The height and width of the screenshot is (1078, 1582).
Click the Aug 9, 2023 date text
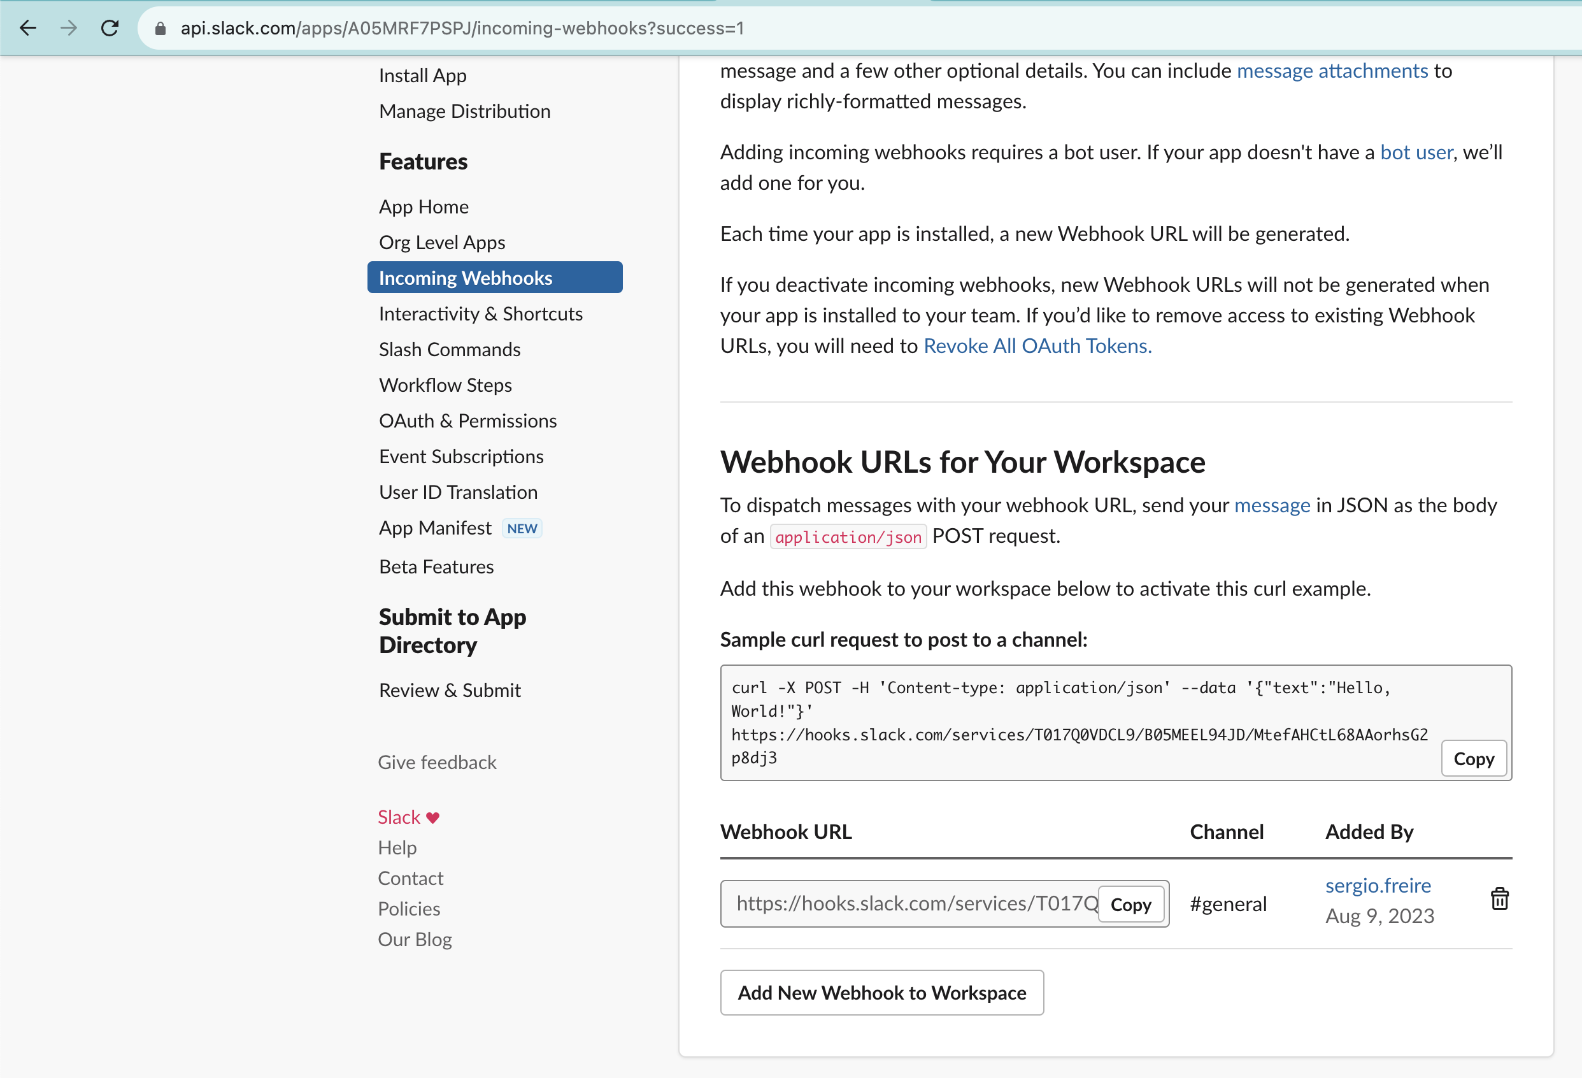pos(1380,917)
